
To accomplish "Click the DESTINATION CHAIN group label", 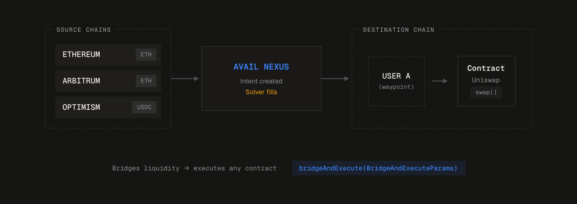I will click(398, 30).
